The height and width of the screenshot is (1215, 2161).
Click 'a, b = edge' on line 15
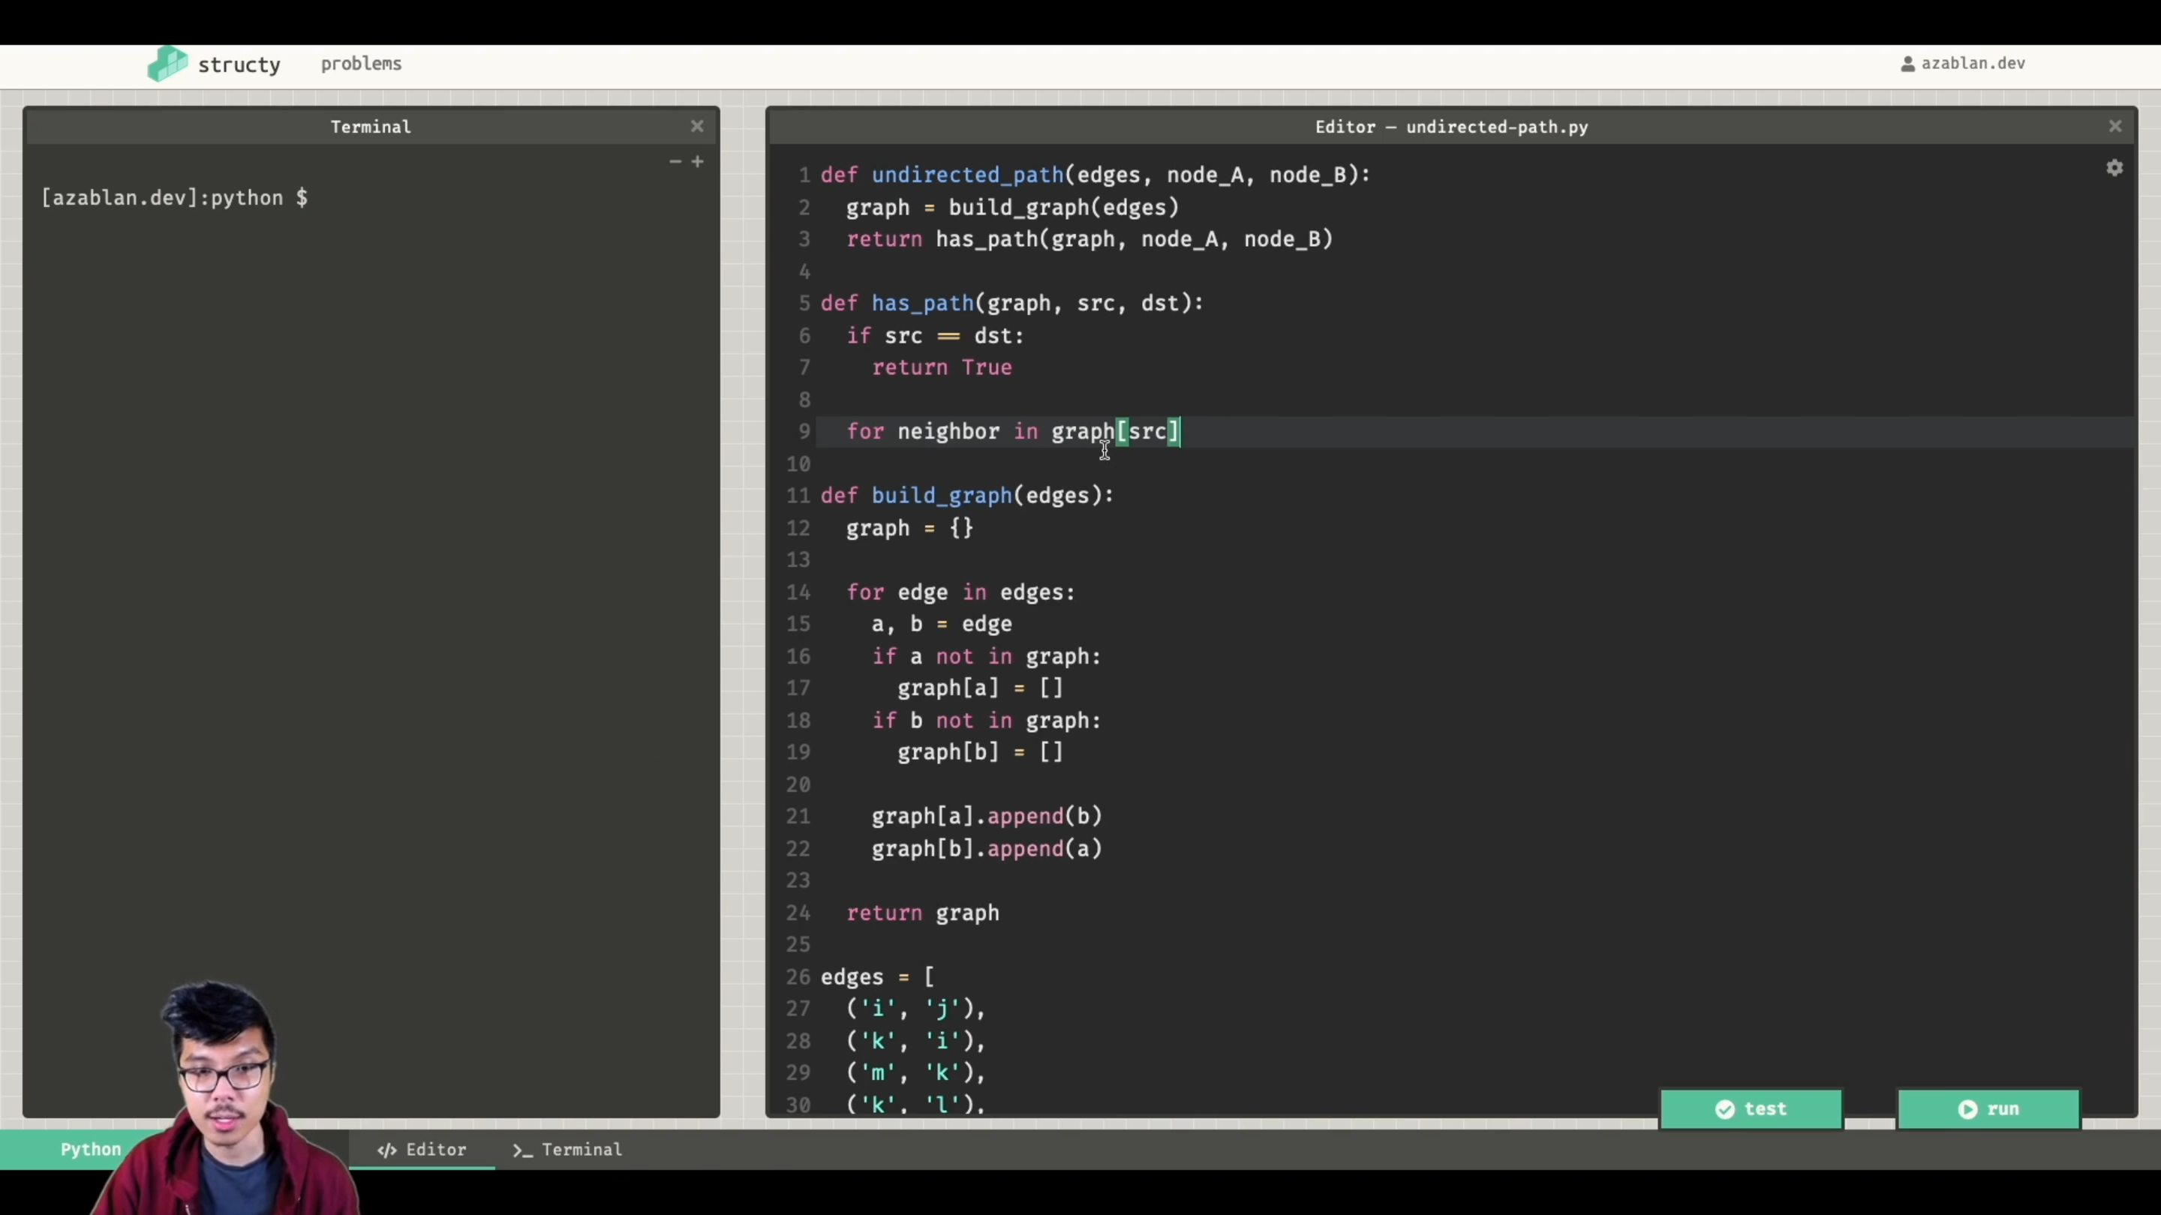[x=942, y=625]
